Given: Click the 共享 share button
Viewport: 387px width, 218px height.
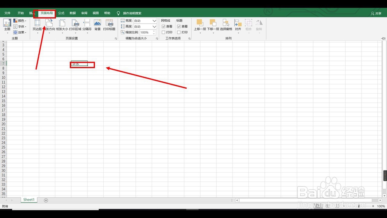Looking at the screenshot, I should tap(376, 14).
